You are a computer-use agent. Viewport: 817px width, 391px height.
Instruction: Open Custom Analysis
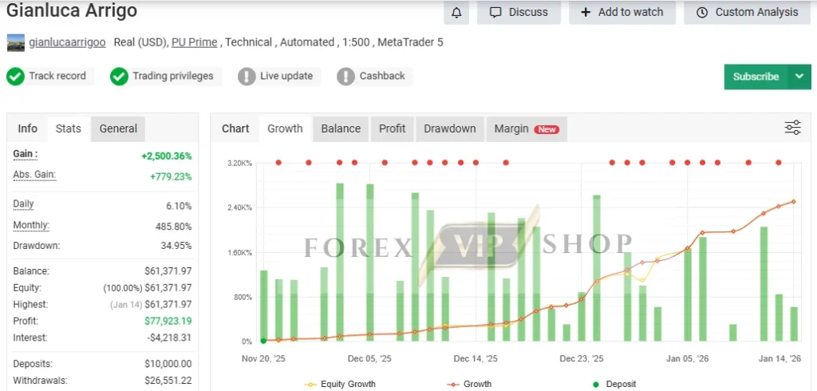pyautogui.click(x=747, y=13)
